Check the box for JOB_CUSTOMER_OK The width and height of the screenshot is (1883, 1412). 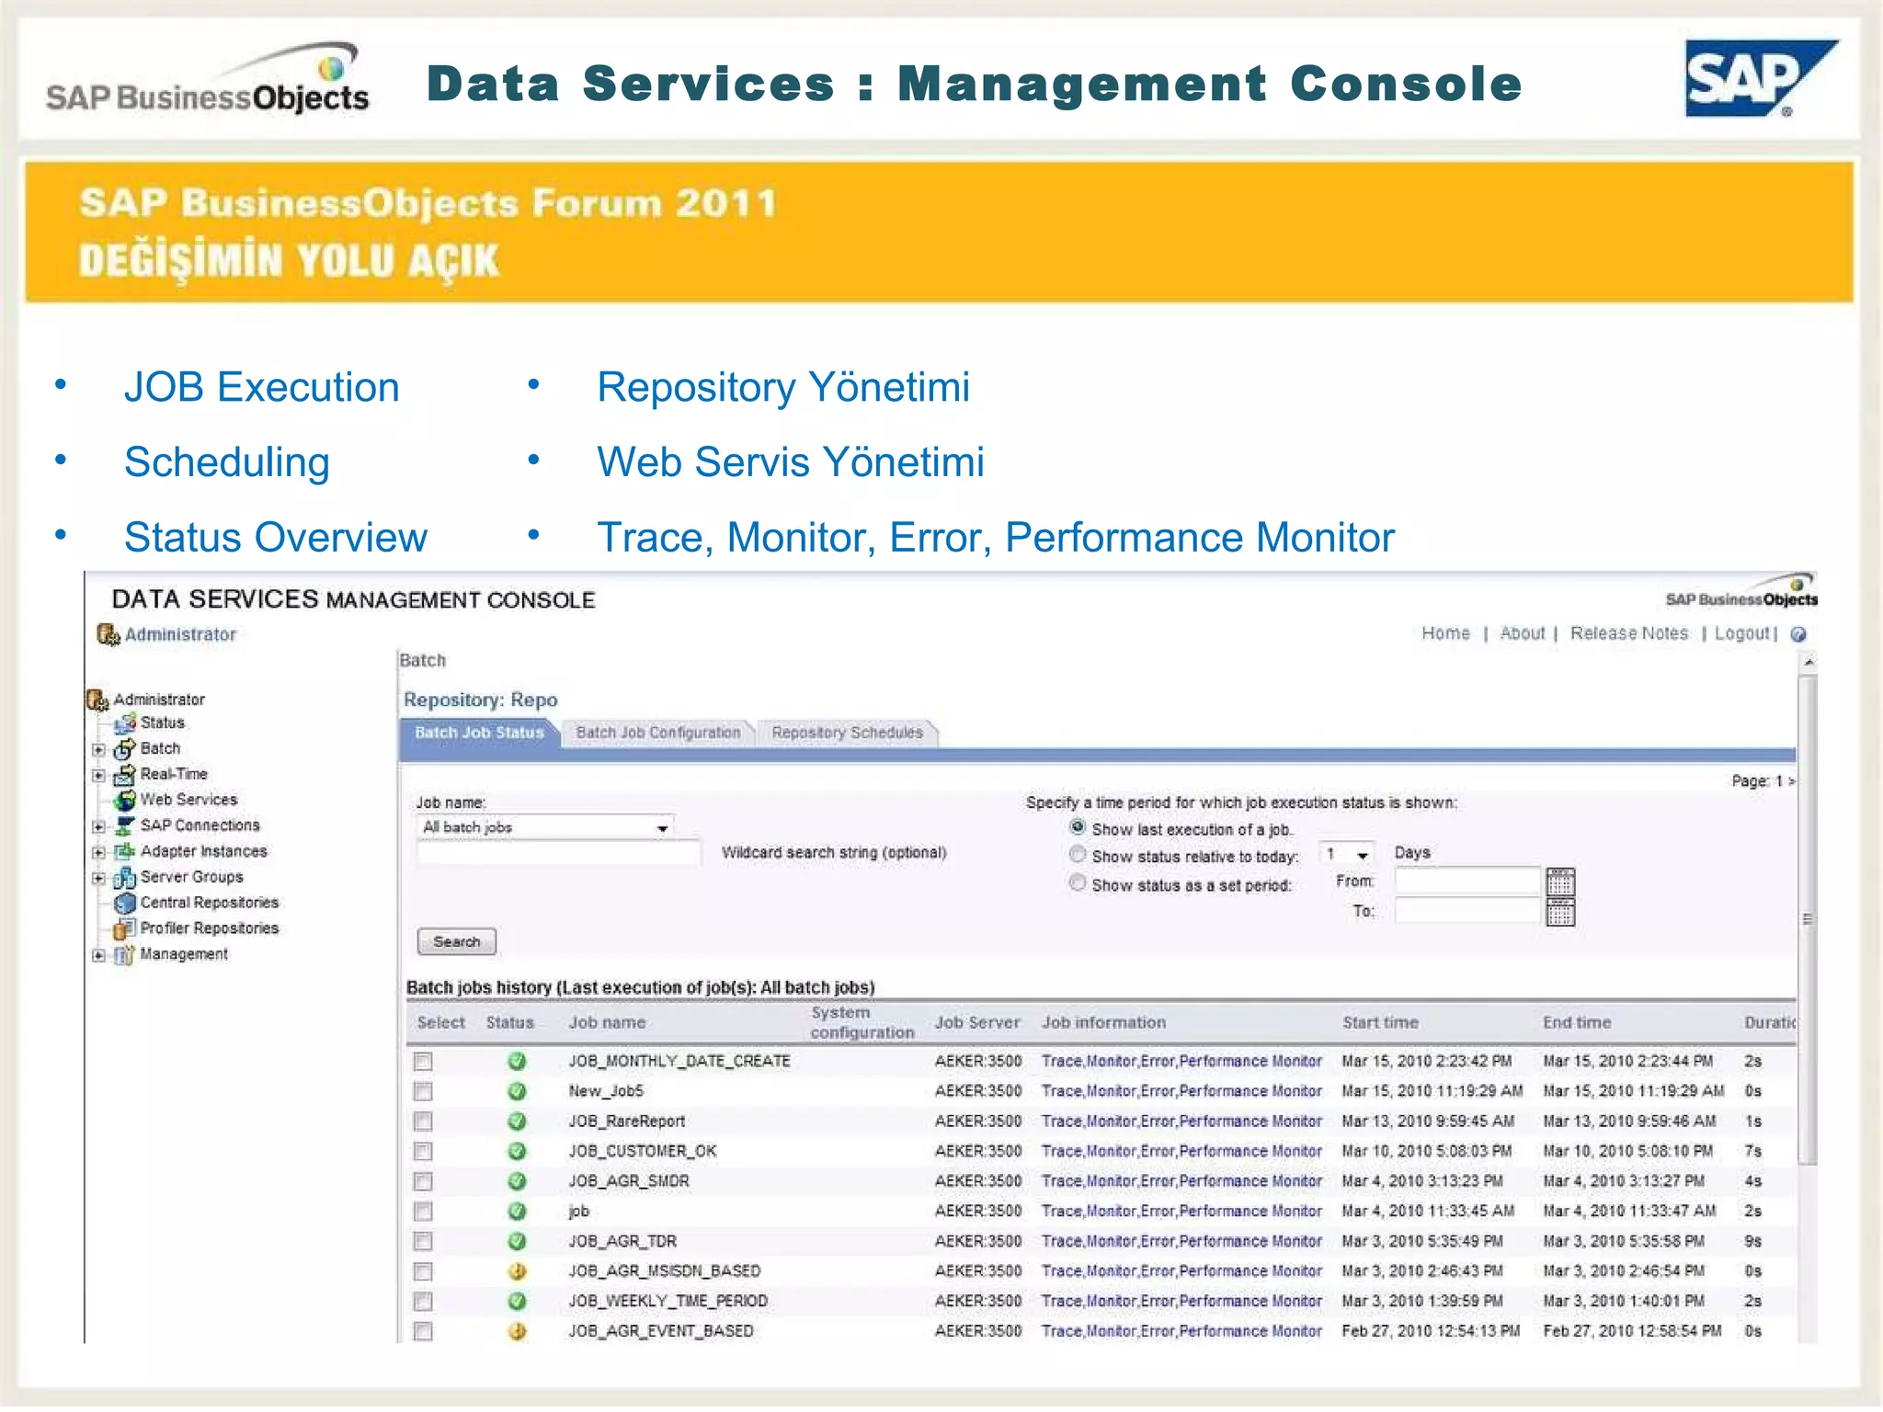coord(423,1151)
